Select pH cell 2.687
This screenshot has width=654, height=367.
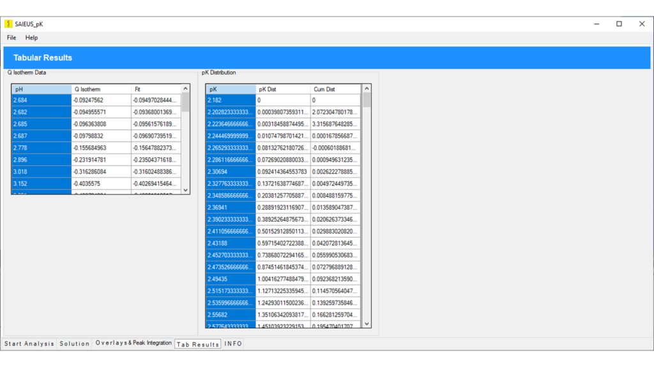42,136
